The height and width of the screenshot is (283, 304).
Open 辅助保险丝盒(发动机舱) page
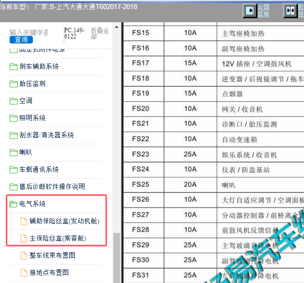coord(64,221)
